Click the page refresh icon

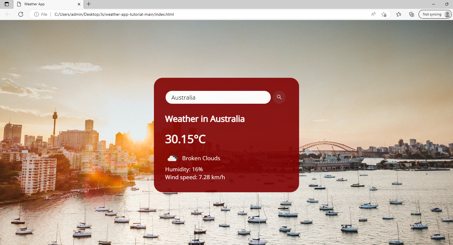click(x=20, y=14)
